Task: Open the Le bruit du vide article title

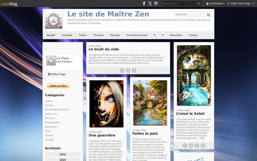Action: pos(104,49)
